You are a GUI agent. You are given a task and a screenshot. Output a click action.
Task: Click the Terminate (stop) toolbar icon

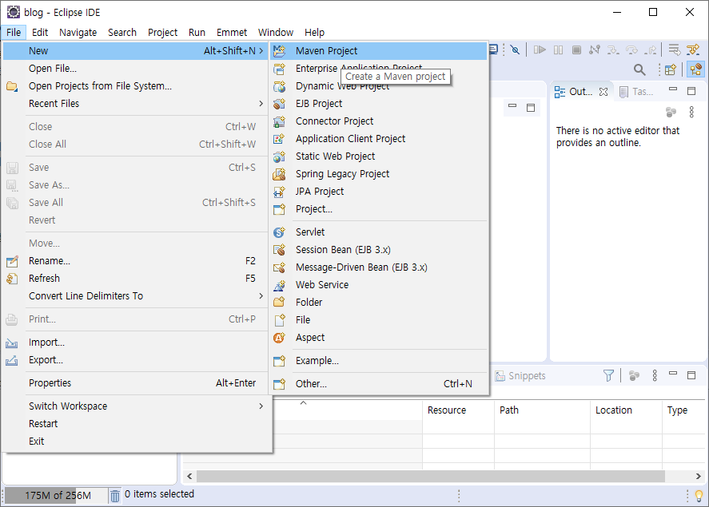click(576, 50)
